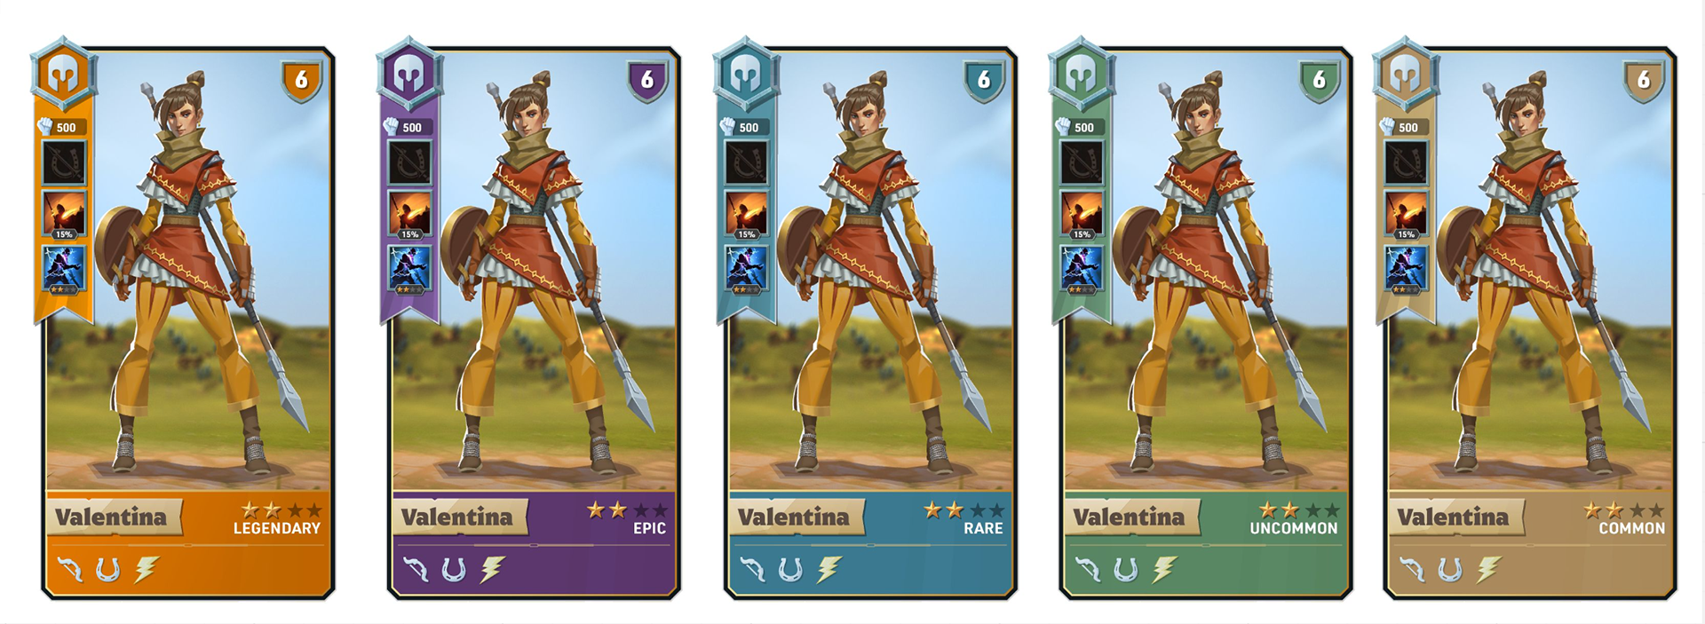Select the LEGENDARY rarity label
The height and width of the screenshot is (624, 1705).
point(277,528)
